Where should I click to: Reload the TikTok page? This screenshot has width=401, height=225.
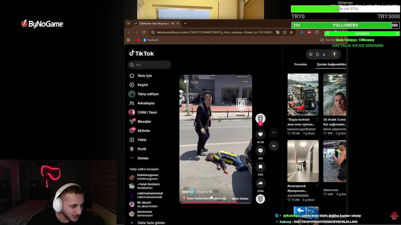pos(144,32)
